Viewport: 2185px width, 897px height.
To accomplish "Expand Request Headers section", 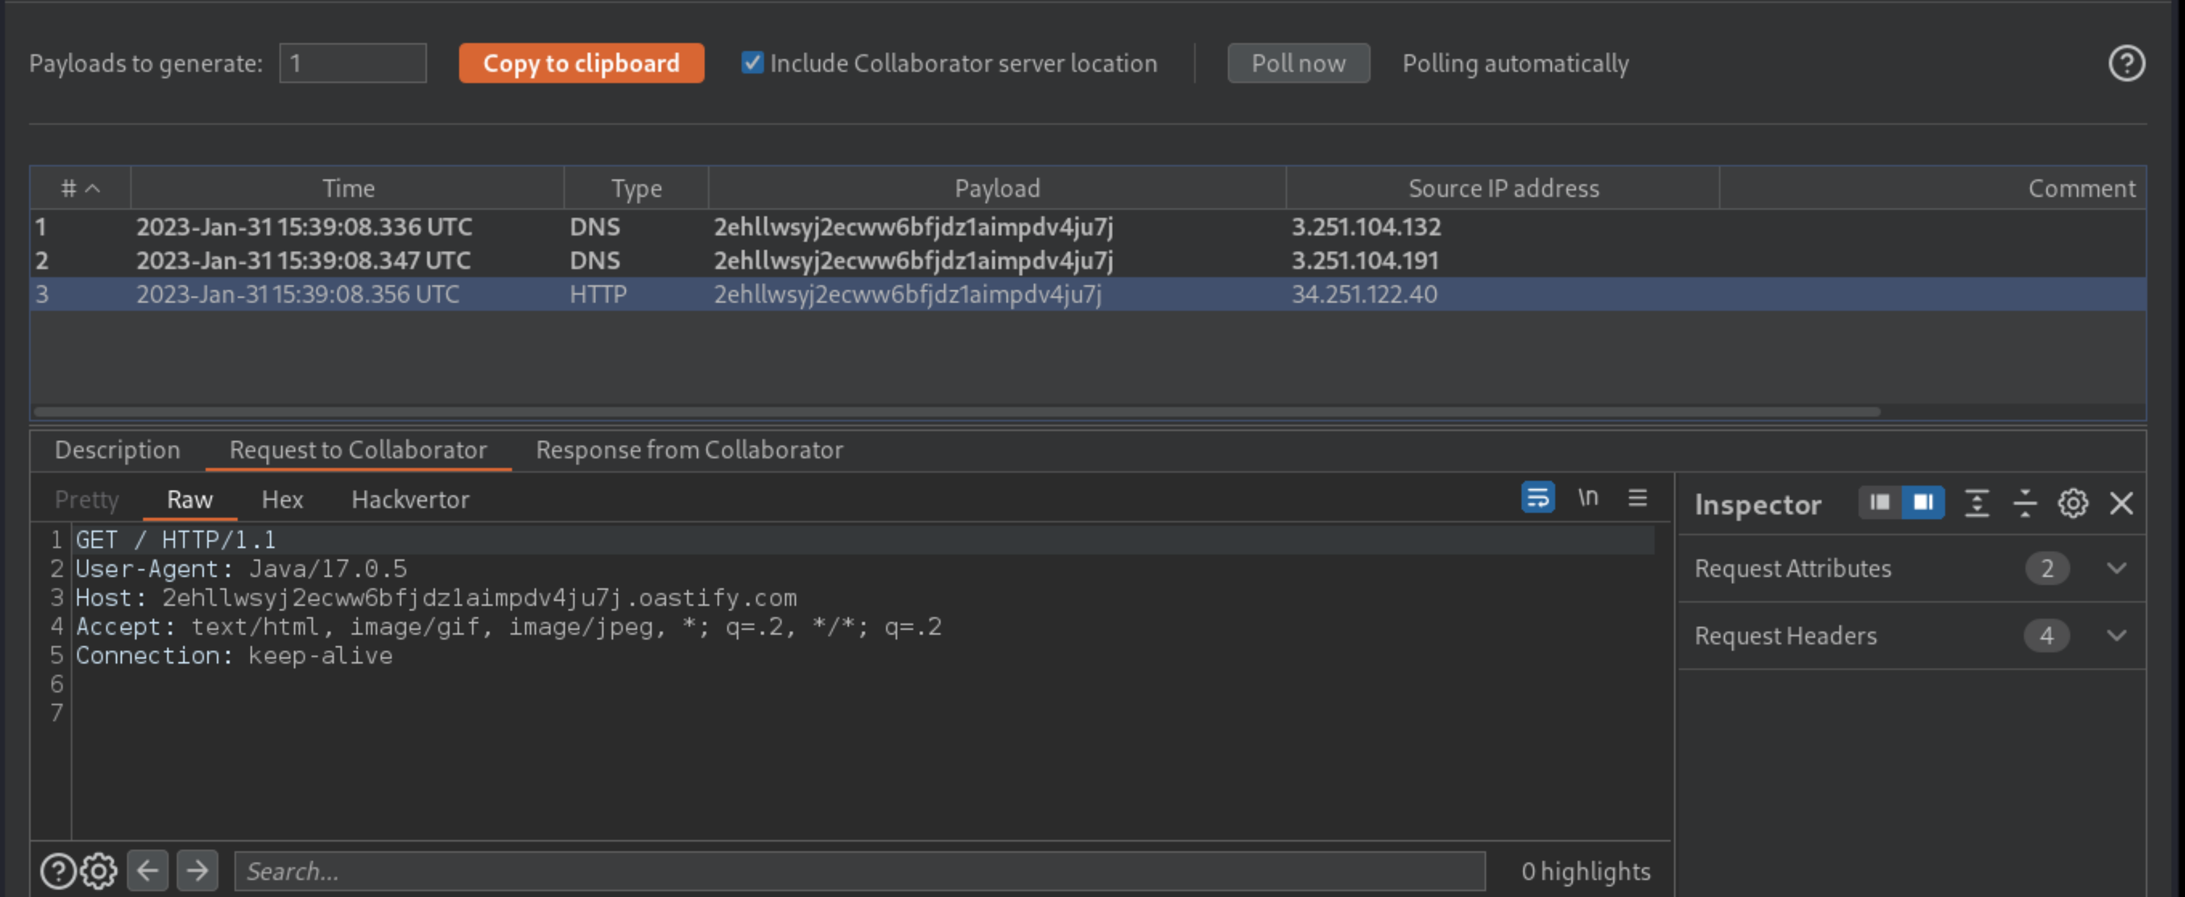I will (x=2116, y=635).
